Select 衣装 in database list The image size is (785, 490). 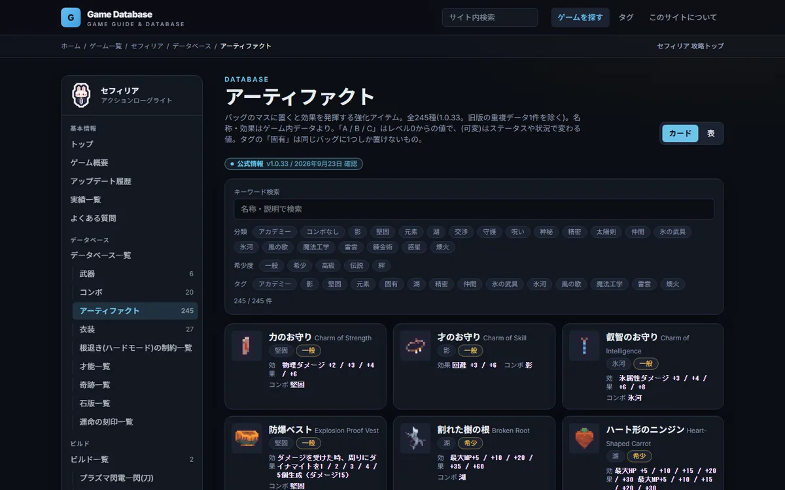[135, 329]
